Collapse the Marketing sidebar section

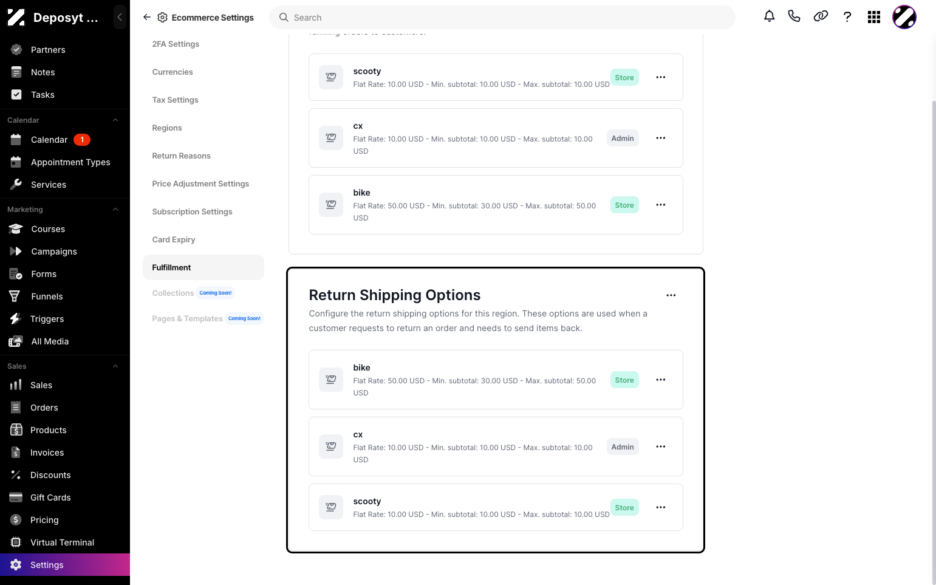coord(115,210)
